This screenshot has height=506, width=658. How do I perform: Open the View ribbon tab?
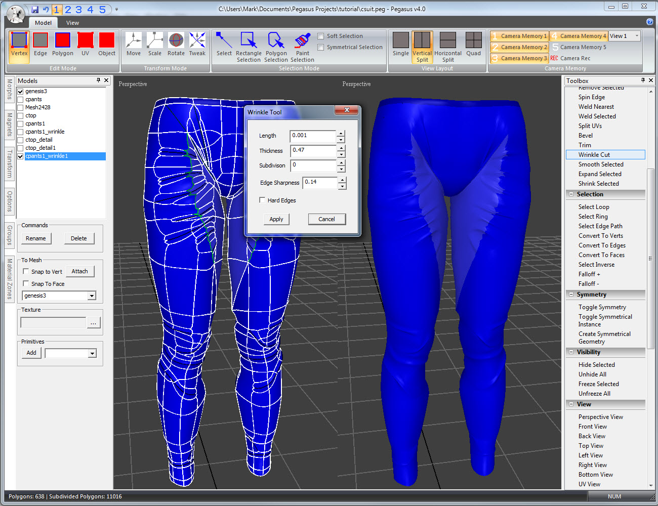72,23
